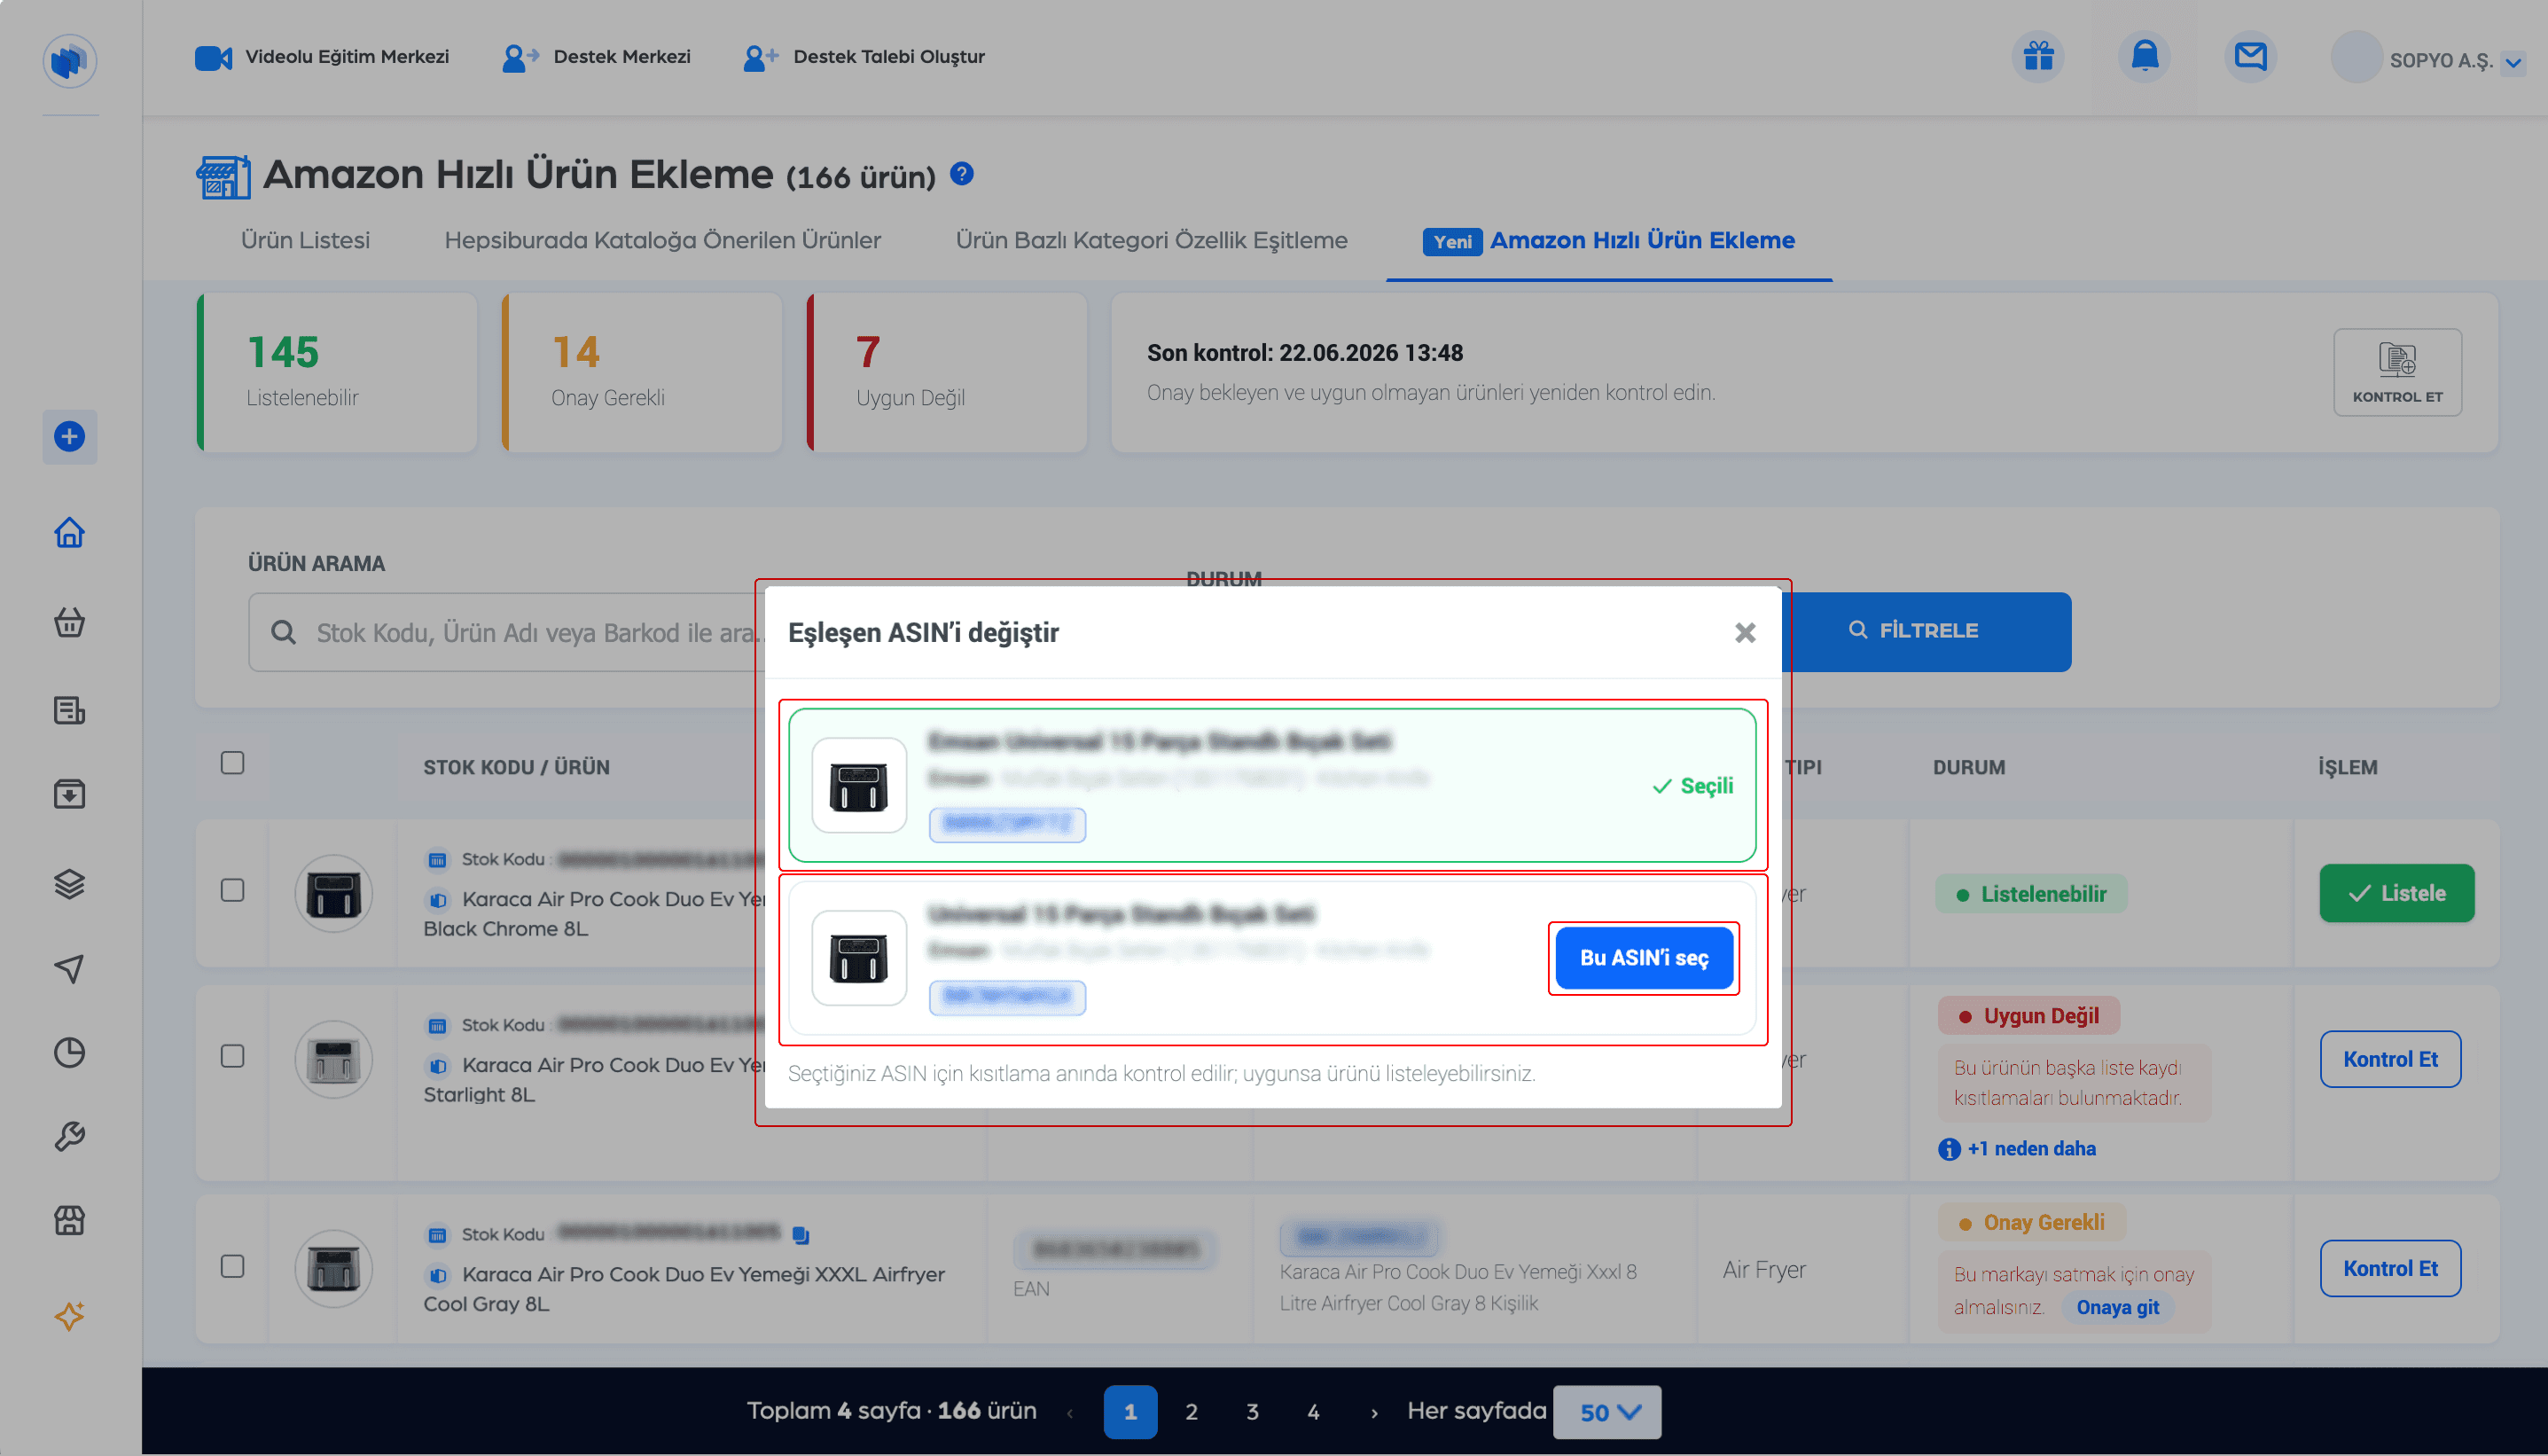Open the stacked layers sidebar icon
Viewport: 2548px width, 1456px height.
tap(69, 884)
